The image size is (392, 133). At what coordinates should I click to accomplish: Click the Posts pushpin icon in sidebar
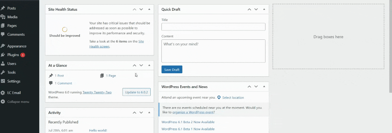pos(3,8)
